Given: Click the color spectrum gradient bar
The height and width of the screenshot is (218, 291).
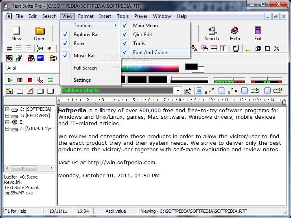Looking at the screenshot, I should point(150,68).
